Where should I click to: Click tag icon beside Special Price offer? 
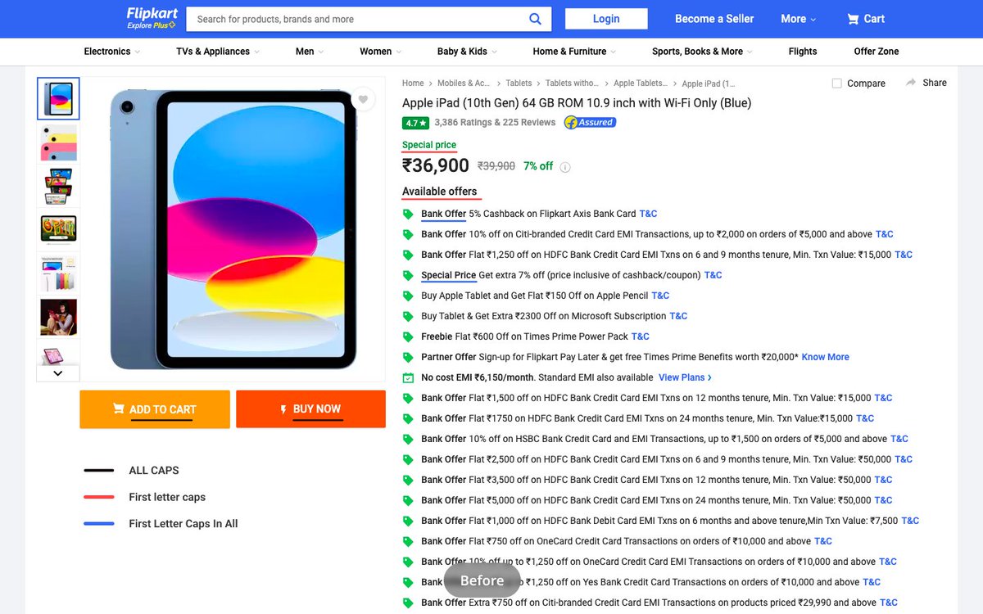[x=408, y=275]
